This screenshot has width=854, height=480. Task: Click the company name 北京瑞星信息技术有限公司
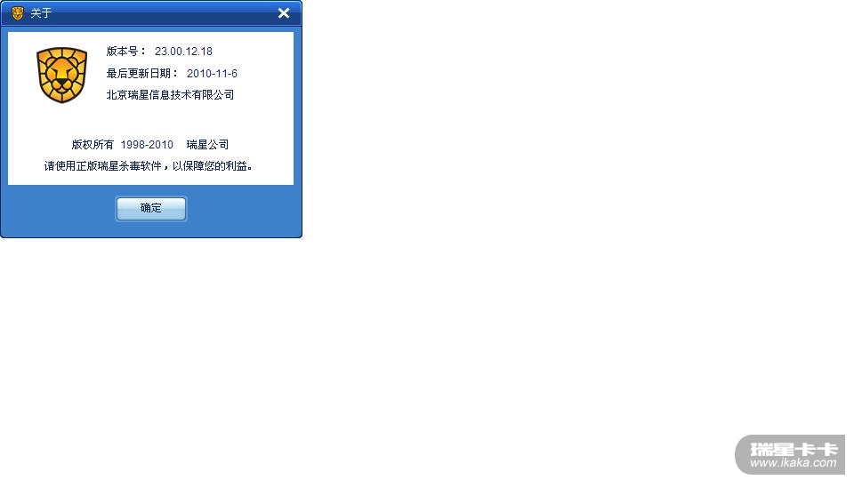pyautogui.click(x=170, y=95)
